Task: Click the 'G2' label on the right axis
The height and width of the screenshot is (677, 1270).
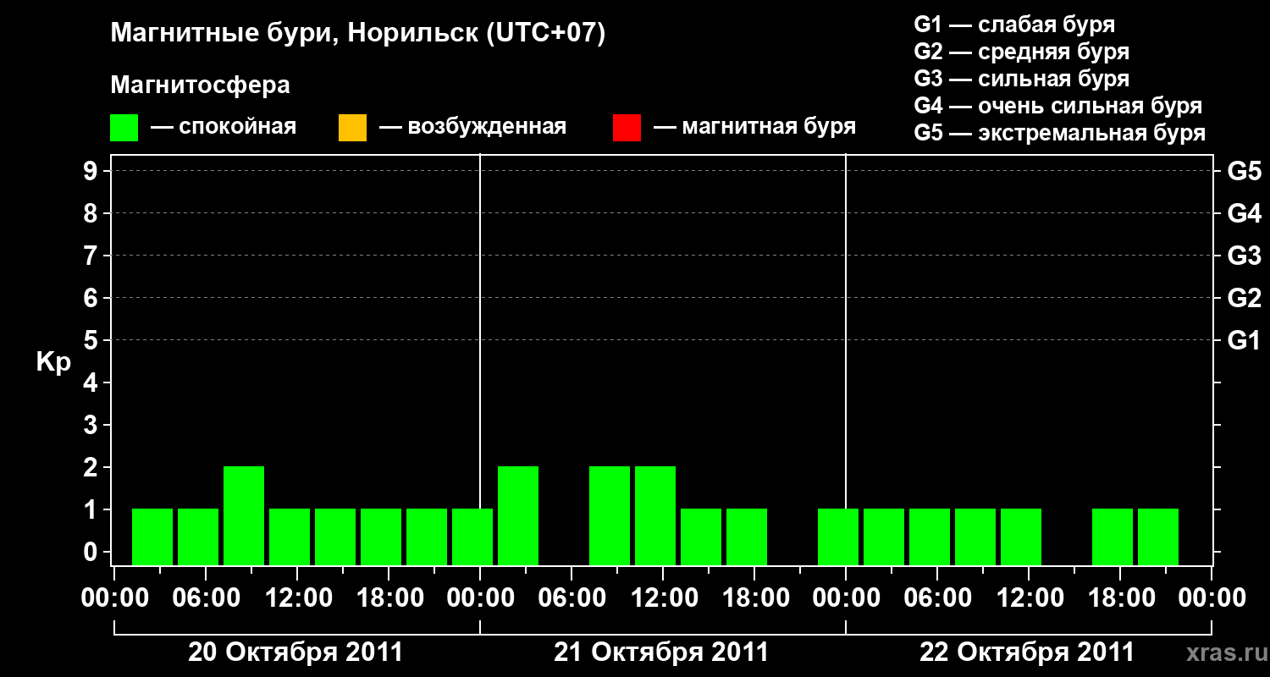Action: tap(1245, 298)
